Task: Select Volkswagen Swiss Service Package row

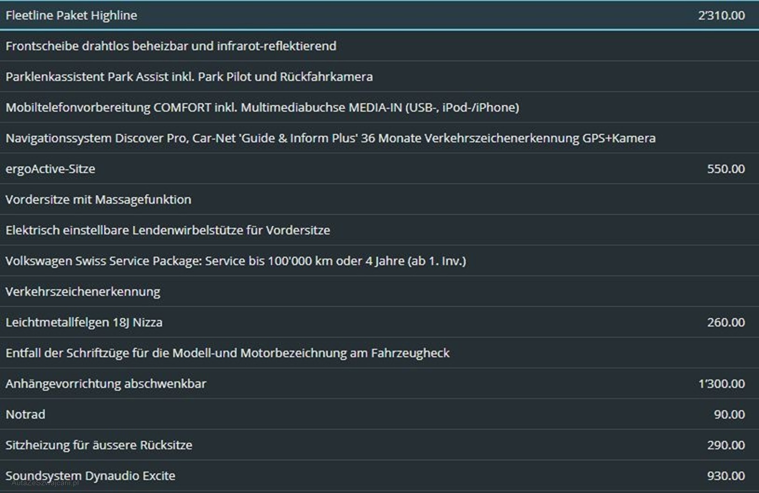Action: pyautogui.click(x=379, y=261)
